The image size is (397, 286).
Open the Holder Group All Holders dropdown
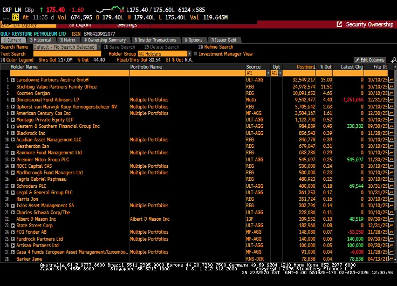click(x=189, y=54)
